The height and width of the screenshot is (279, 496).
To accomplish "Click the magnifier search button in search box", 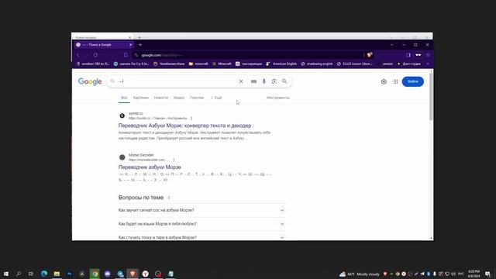I will tap(284, 81).
